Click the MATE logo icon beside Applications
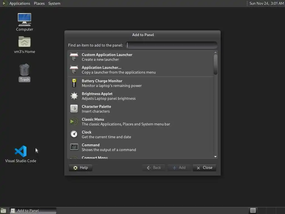 pyautogui.click(x=5, y=3)
